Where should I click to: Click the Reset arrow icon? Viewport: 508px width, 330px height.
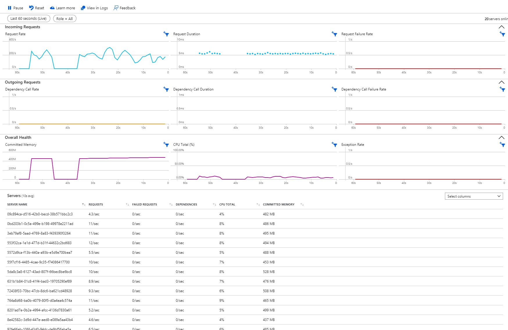tap(31, 8)
